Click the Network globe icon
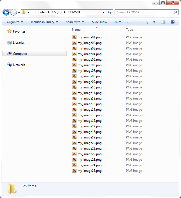 (x=10, y=65)
